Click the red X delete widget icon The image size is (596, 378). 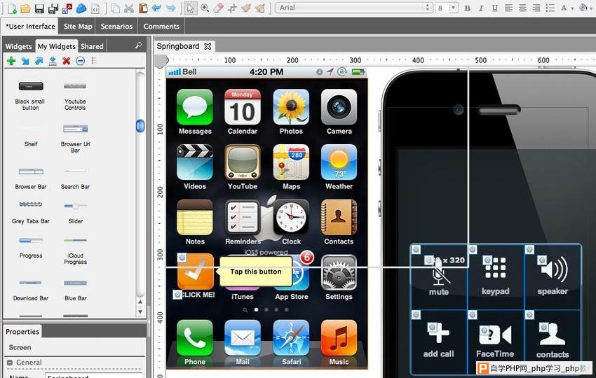click(67, 61)
